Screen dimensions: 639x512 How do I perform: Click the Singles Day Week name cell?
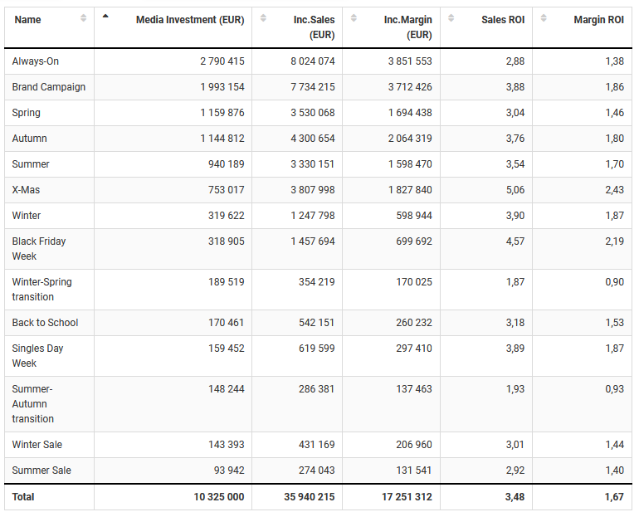coord(38,355)
